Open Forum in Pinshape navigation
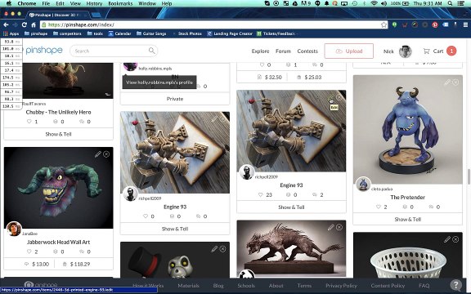This screenshot has width=471, height=294. [283, 51]
